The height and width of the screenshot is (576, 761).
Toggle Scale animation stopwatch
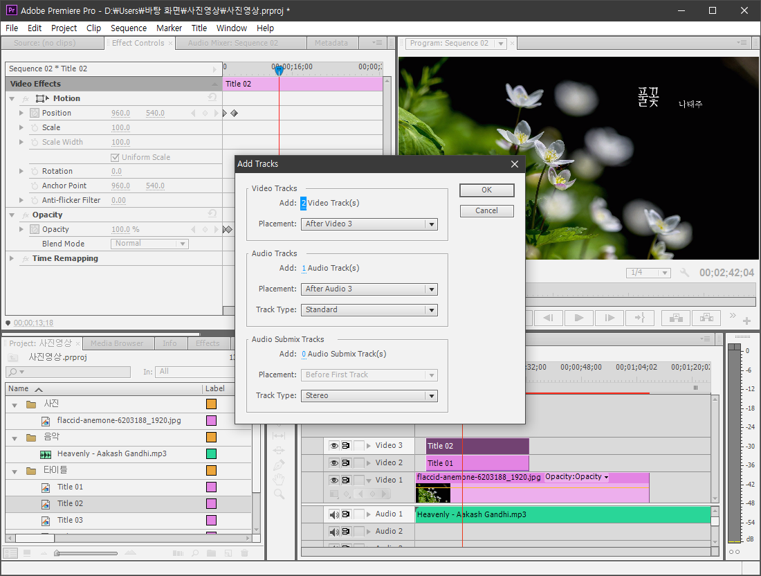tap(35, 127)
